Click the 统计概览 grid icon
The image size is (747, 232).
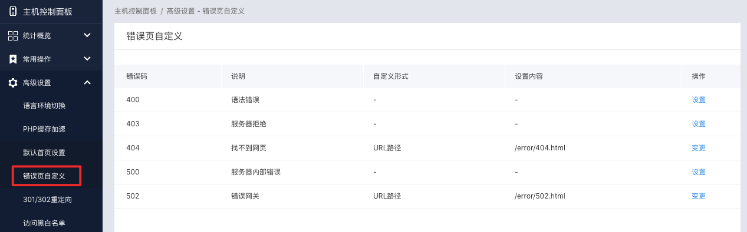coord(13,35)
